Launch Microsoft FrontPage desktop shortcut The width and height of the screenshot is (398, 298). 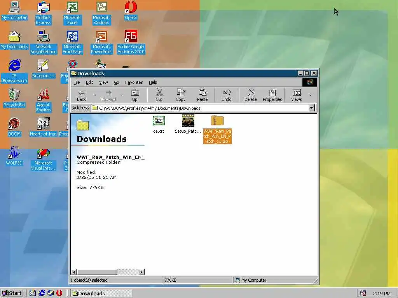(72, 42)
